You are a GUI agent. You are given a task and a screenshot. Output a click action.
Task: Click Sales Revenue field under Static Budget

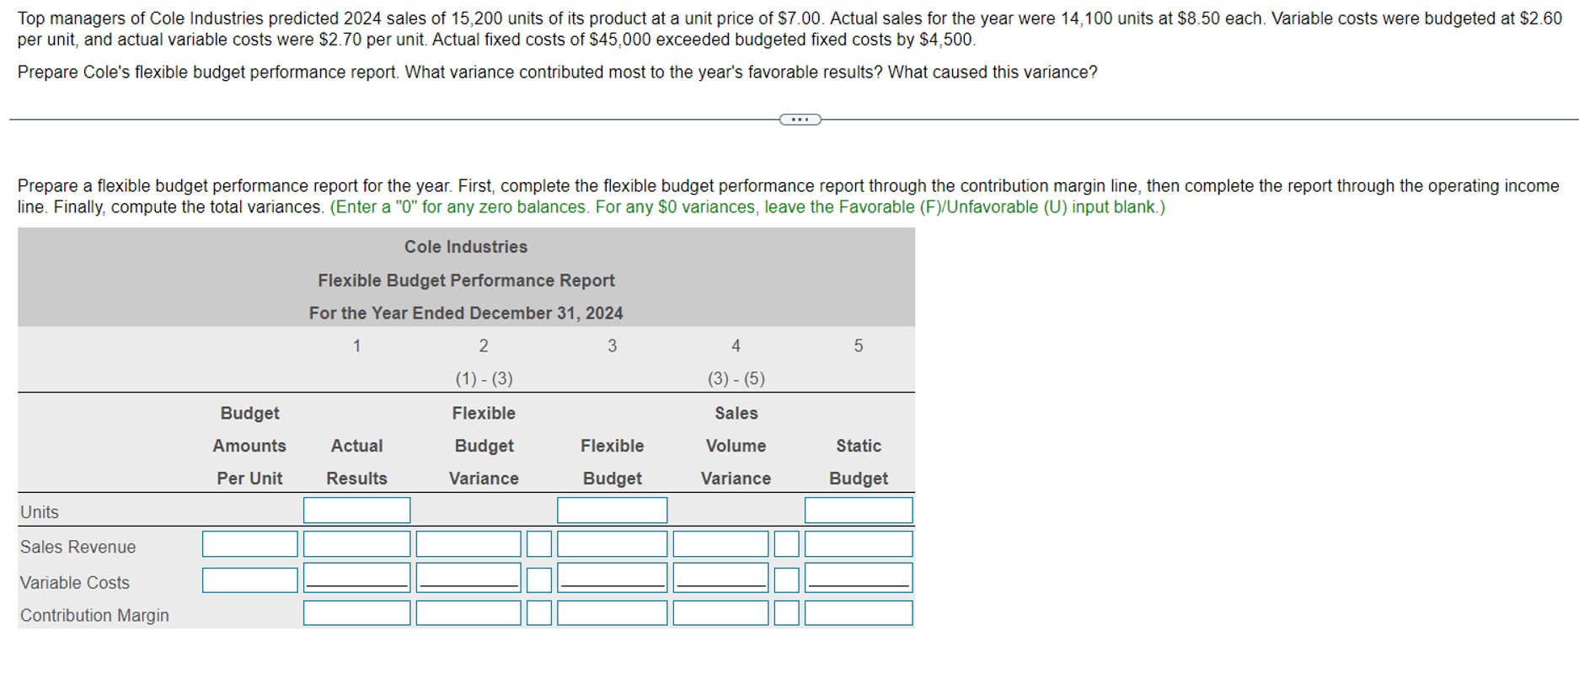tap(858, 544)
